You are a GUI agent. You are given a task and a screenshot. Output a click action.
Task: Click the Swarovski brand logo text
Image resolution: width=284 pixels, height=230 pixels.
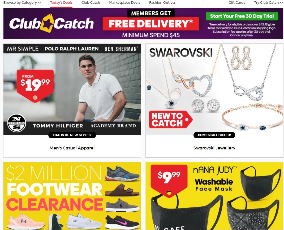pyautogui.click(x=180, y=53)
